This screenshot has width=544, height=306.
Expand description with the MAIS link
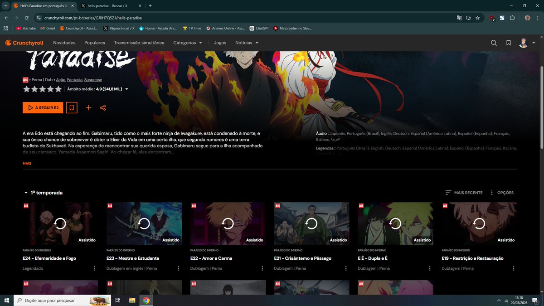27,163
